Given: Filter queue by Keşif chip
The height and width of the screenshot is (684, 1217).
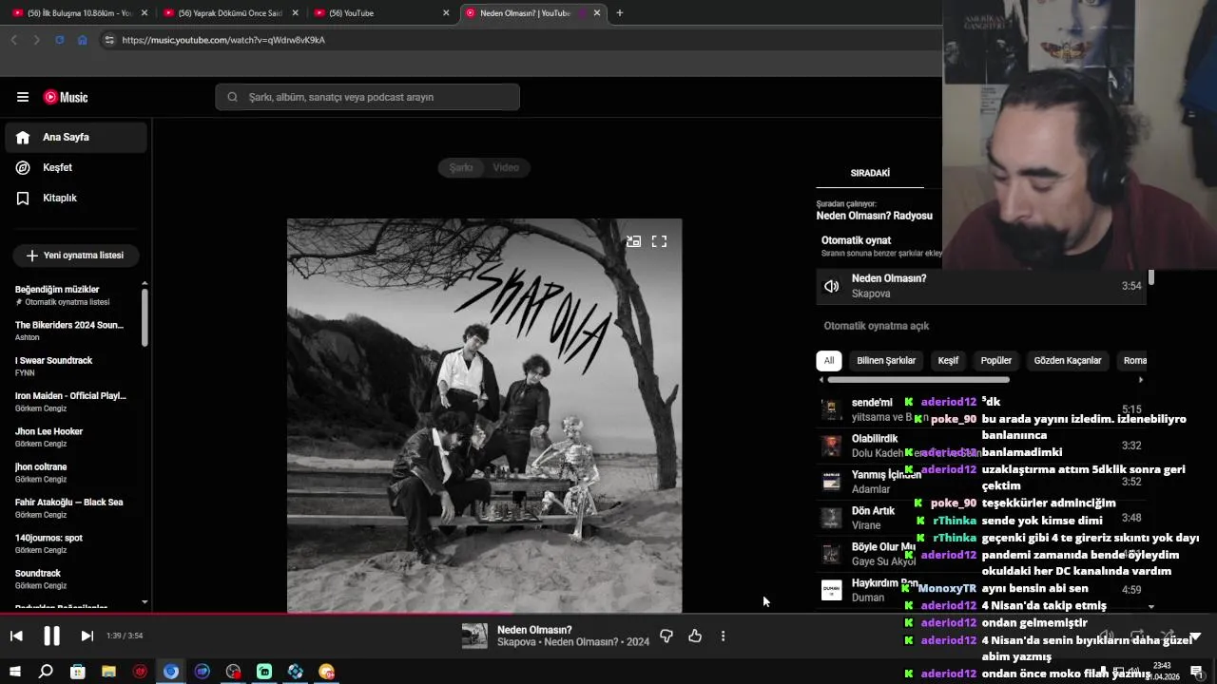Looking at the screenshot, I should pos(948,360).
